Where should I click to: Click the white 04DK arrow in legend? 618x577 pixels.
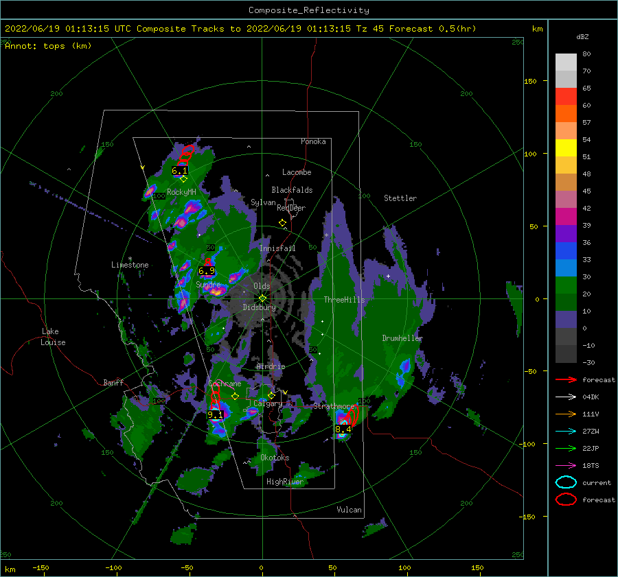566,397
